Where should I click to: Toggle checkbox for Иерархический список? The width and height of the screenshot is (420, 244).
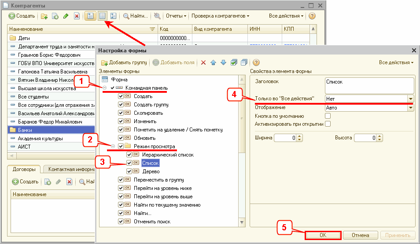129,154
